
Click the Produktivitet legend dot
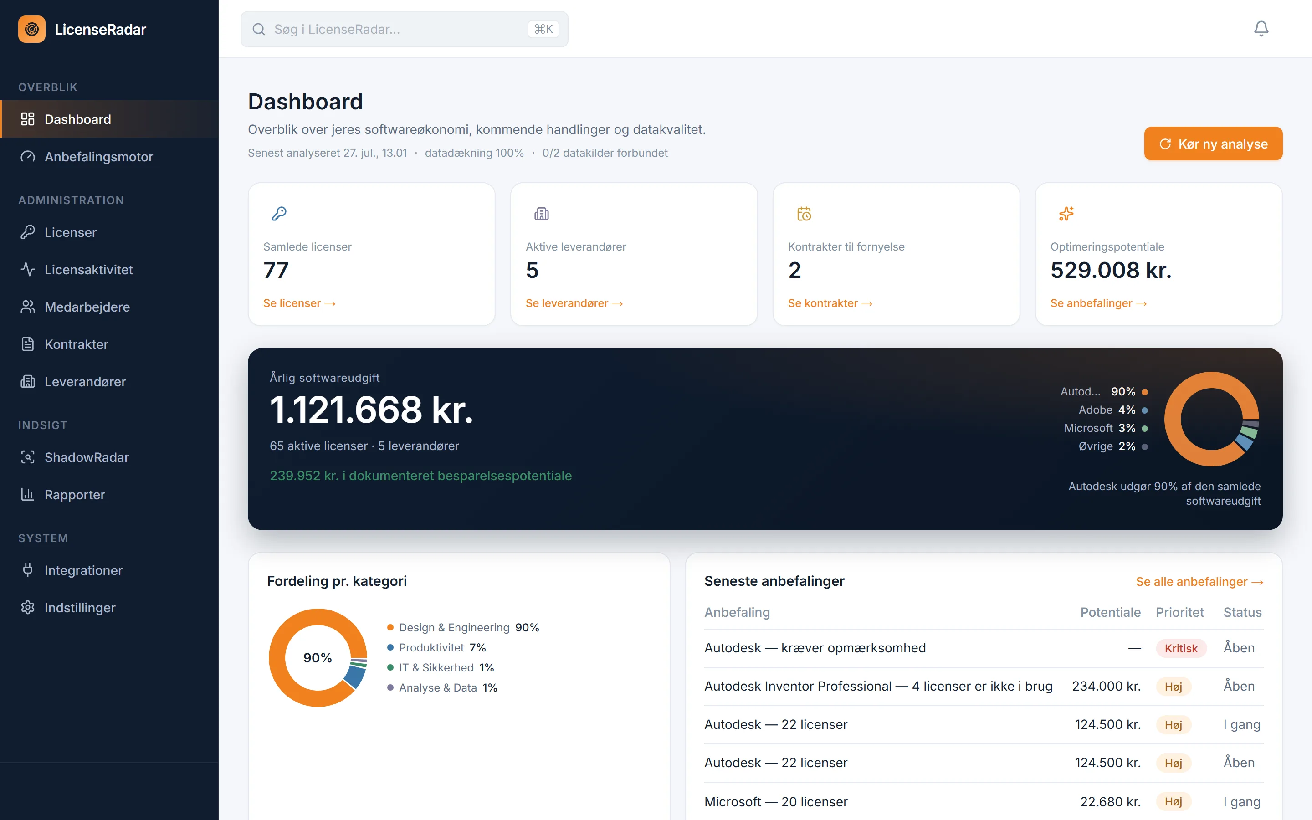(390, 647)
